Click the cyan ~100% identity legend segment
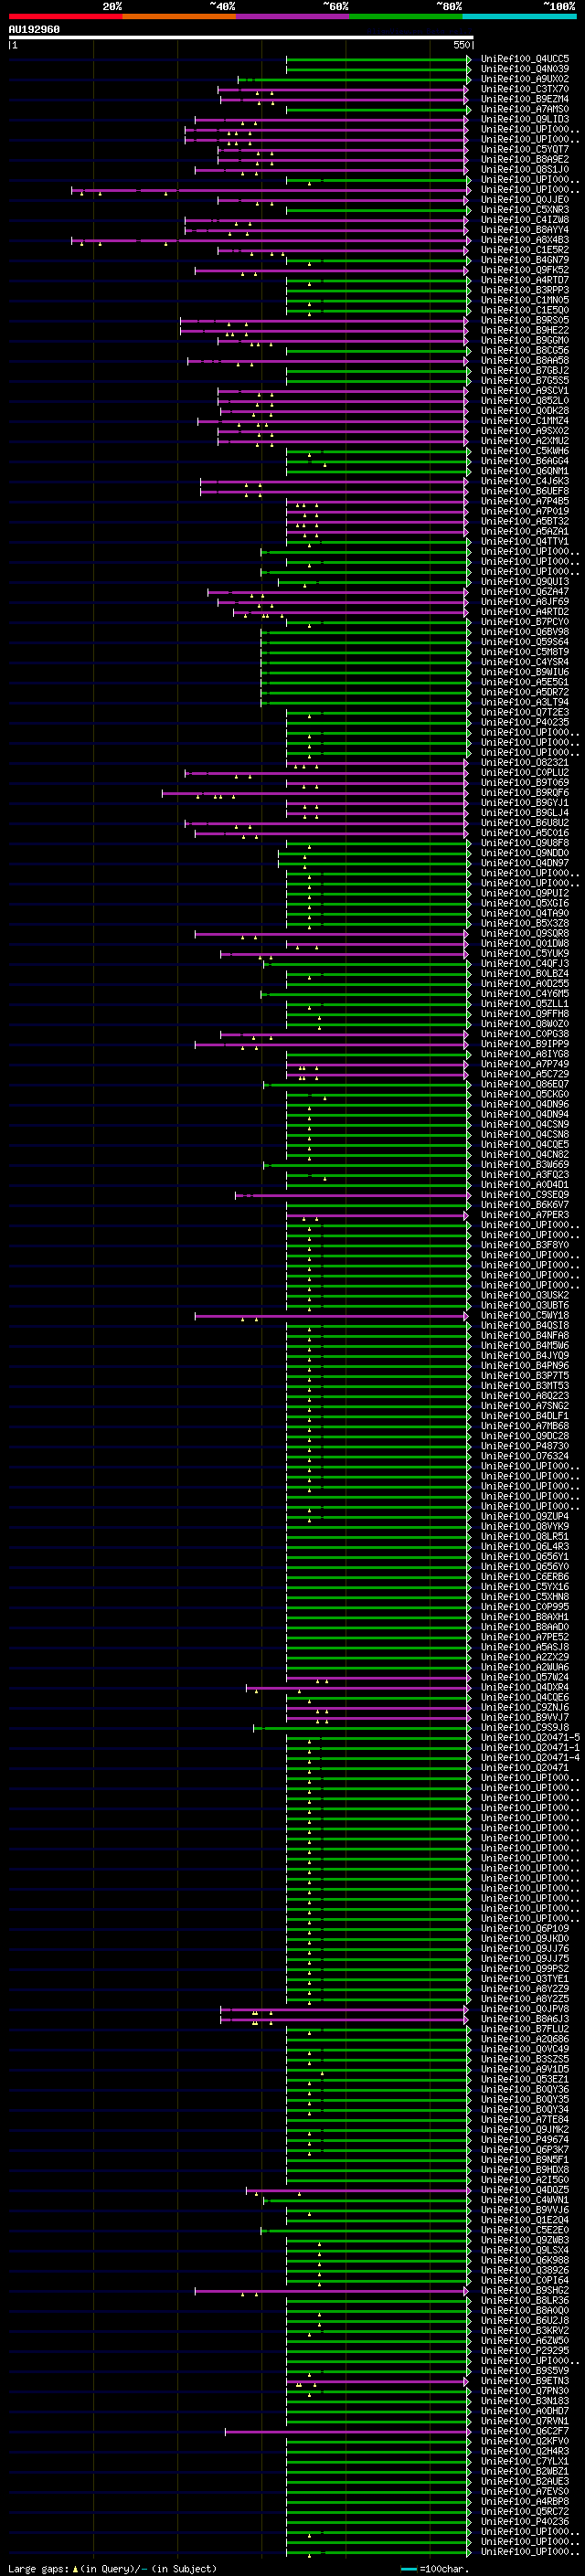The image size is (585, 2576). coord(519,17)
